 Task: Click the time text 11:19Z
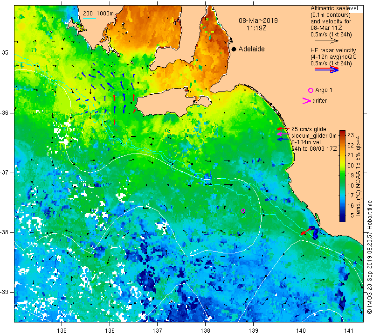pyautogui.click(x=256, y=28)
